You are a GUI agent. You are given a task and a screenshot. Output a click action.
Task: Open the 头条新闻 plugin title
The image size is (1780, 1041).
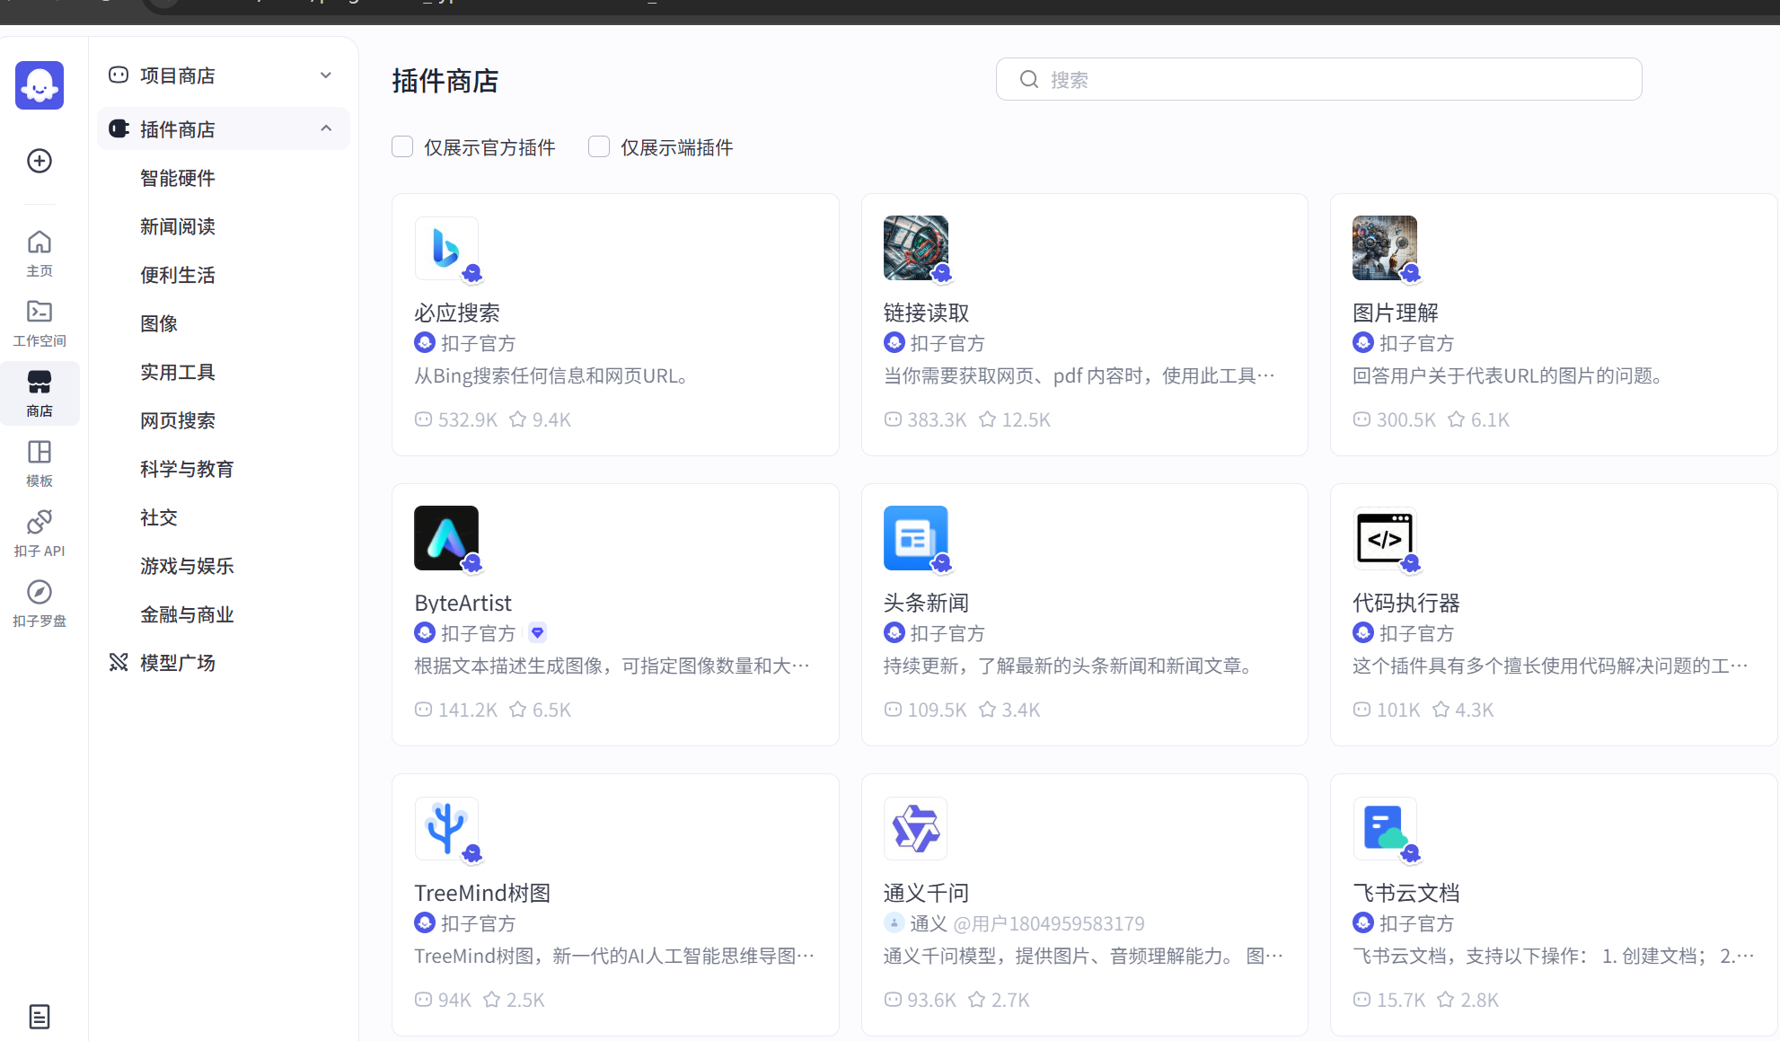point(927,603)
